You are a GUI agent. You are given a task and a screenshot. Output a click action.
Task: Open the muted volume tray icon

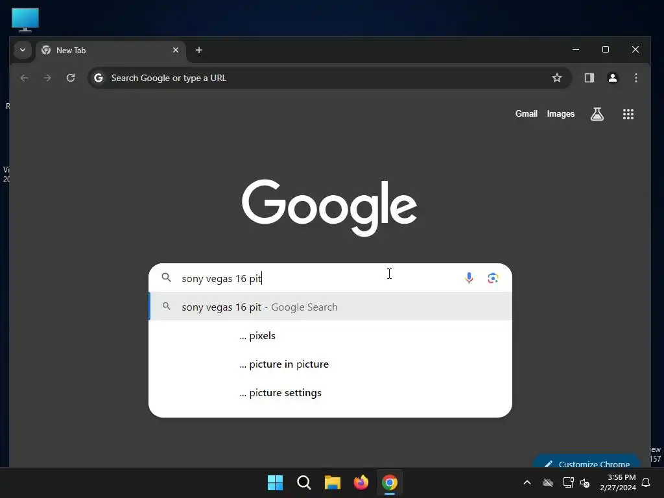click(x=585, y=482)
